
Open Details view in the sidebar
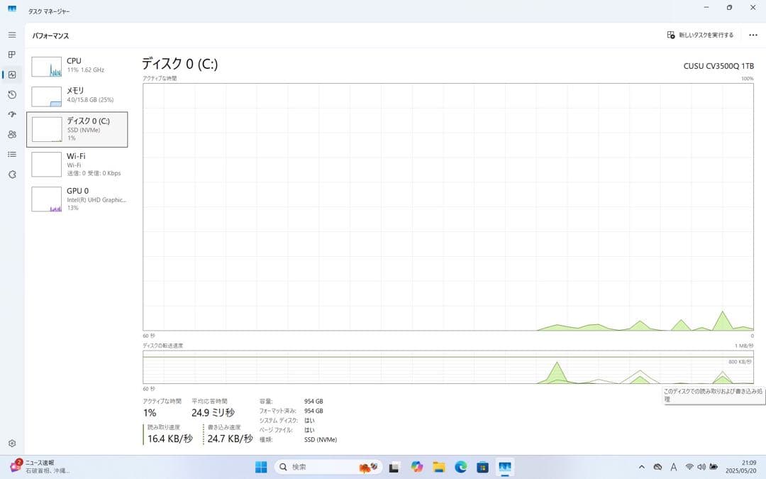[x=11, y=154]
